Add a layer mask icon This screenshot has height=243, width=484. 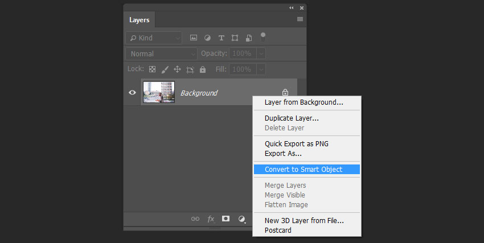coord(225,219)
